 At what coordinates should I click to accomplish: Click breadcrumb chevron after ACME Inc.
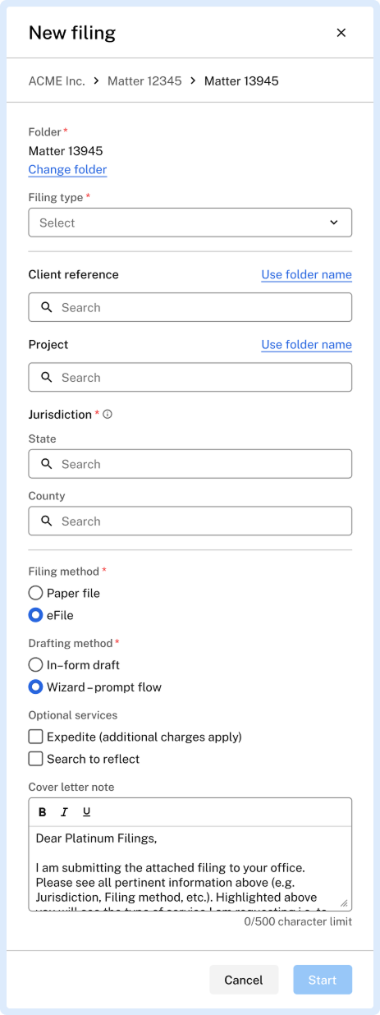pyautogui.click(x=96, y=80)
